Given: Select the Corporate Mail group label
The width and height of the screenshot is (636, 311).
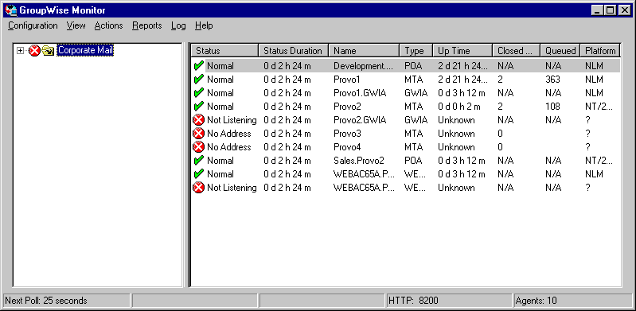Looking at the screenshot, I should coord(85,50).
